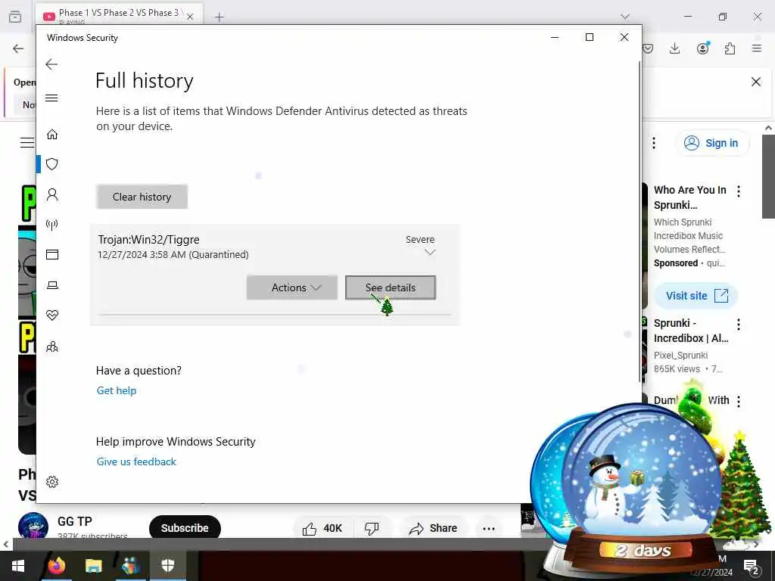Select the Trojan:Win32/Tiggre threat name

coord(149,240)
